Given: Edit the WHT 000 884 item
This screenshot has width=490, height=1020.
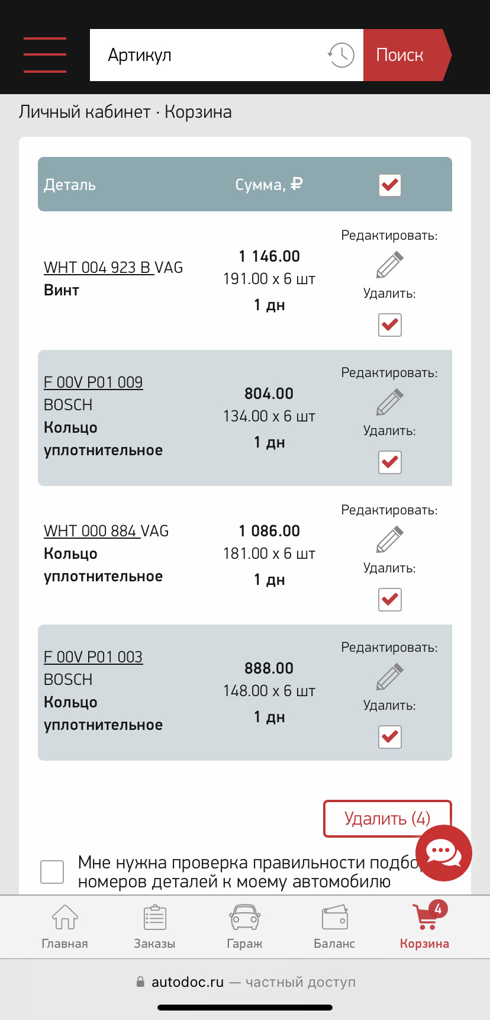Looking at the screenshot, I should pyautogui.click(x=389, y=539).
